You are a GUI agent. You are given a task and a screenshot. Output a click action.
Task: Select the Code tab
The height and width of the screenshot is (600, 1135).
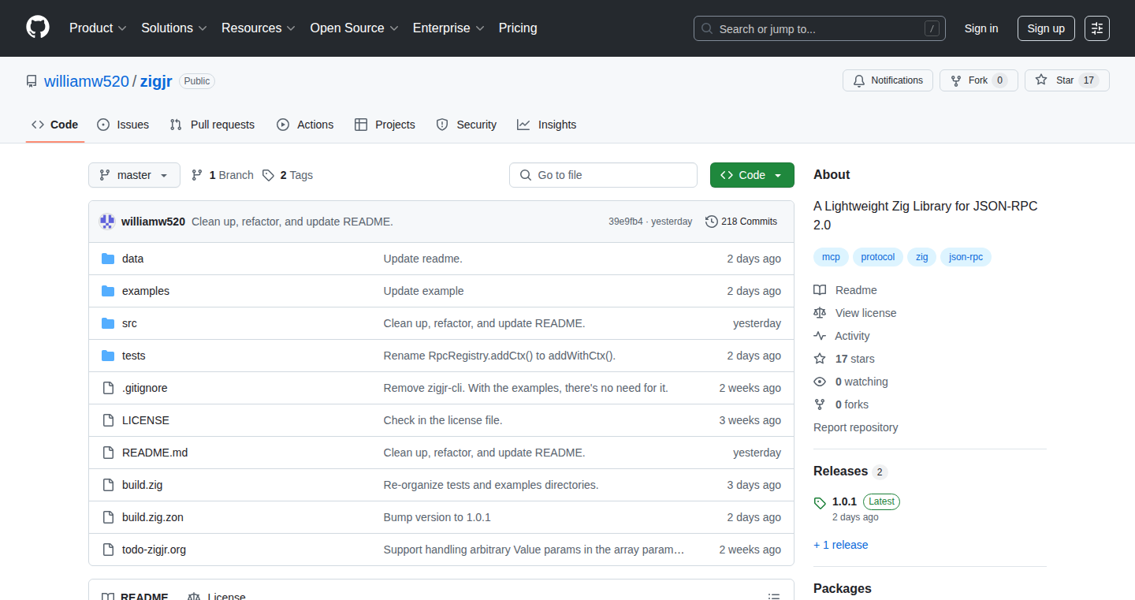[x=55, y=125]
